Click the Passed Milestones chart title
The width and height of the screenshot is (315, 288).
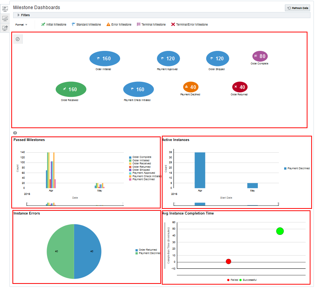point(29,140)
